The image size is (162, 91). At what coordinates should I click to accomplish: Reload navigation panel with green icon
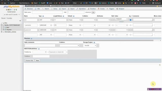[16, 10]
